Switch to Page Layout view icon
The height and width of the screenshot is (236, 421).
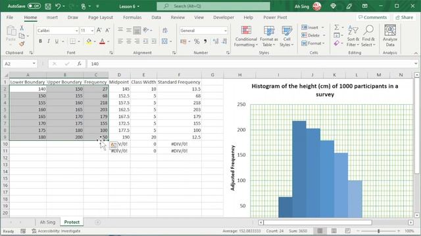[x=334, y=231]
